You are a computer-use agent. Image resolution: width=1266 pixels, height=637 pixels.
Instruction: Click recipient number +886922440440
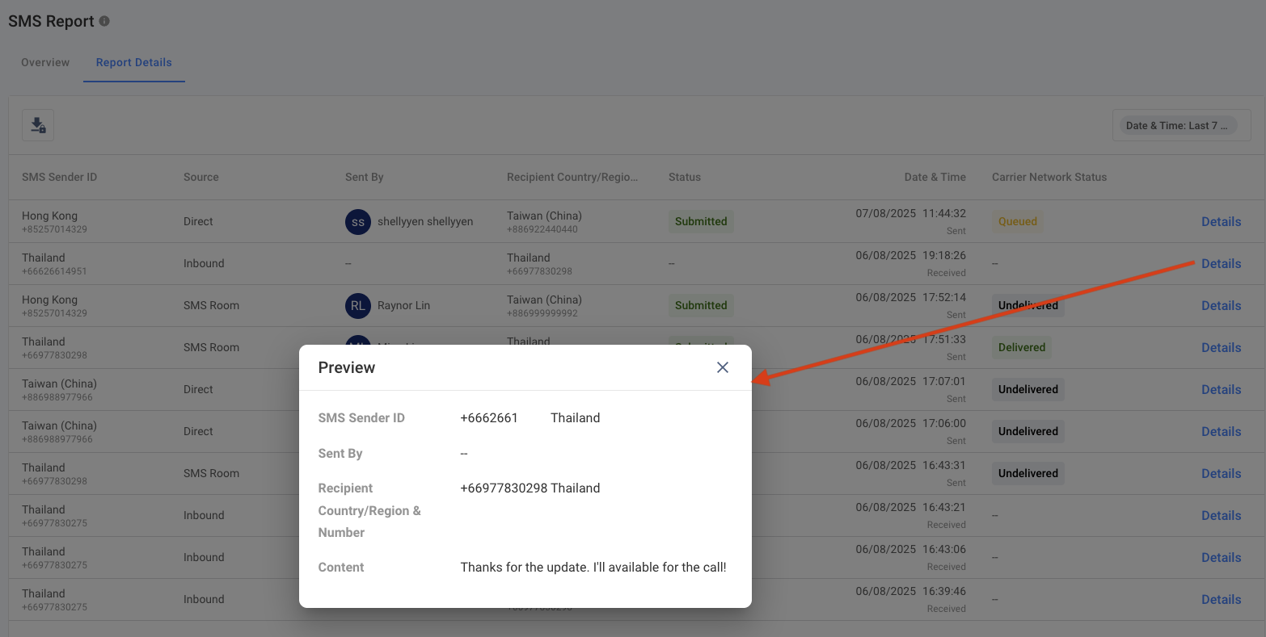(x=542, y=229)
